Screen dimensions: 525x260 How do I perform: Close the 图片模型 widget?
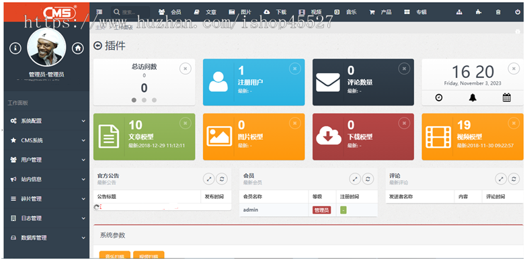pyautogui.click(x=295, y=123)
